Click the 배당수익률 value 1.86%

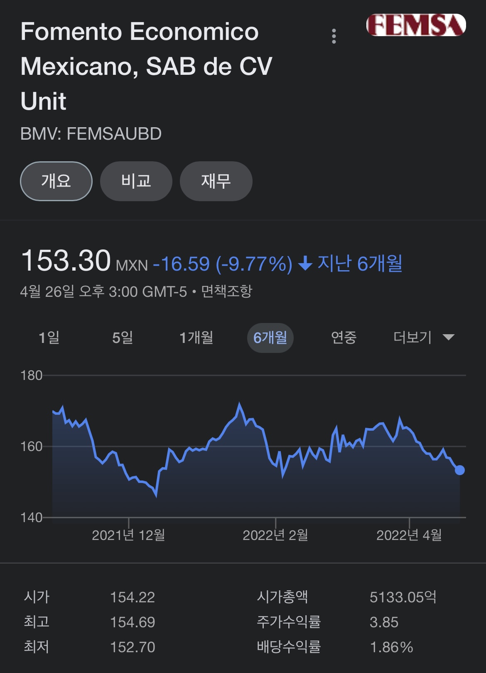[391, 647]
